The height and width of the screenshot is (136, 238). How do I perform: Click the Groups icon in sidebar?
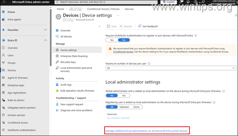point(3,63)
